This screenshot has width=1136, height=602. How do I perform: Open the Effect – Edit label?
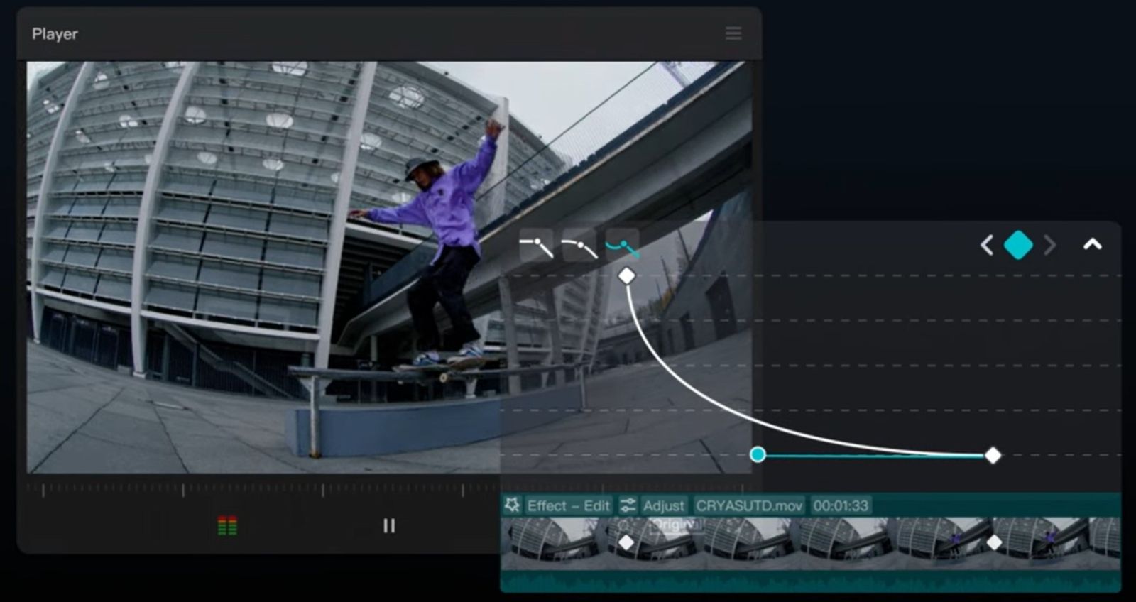(568, 505)
